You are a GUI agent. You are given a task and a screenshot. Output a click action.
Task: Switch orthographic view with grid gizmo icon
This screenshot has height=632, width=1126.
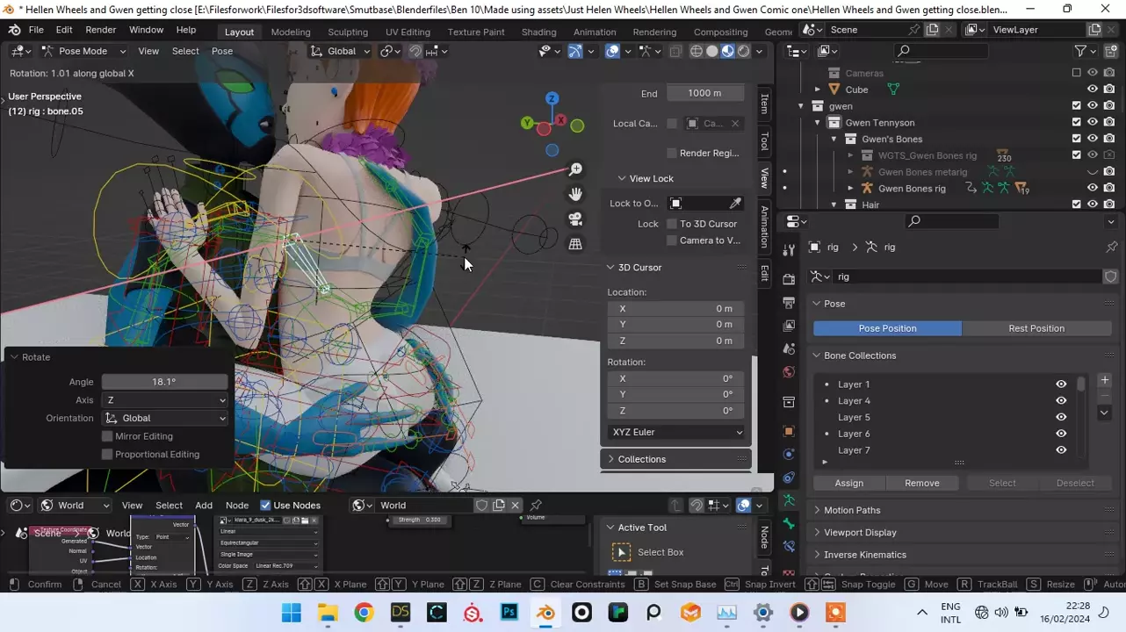click(x=575, y=244)
